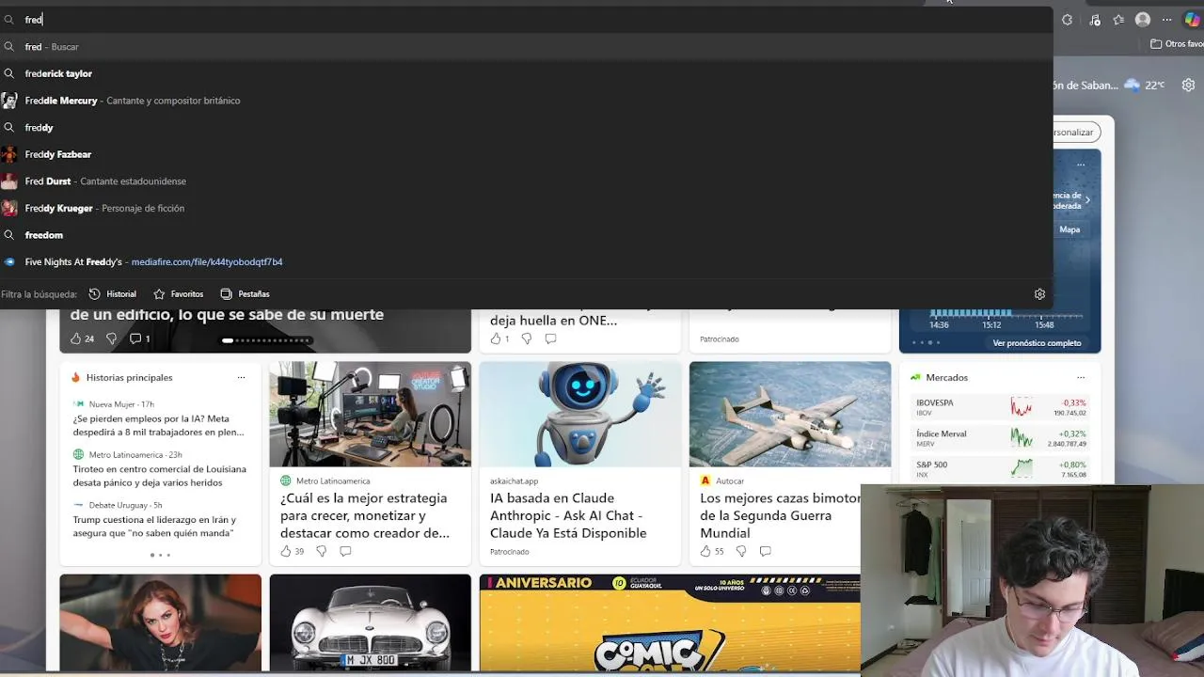Dislike the creator strategy article
The image size is (1204, 677).
coord(321,551)
